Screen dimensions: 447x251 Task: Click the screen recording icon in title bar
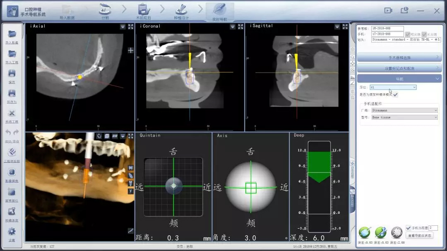(x=388, y=11)
